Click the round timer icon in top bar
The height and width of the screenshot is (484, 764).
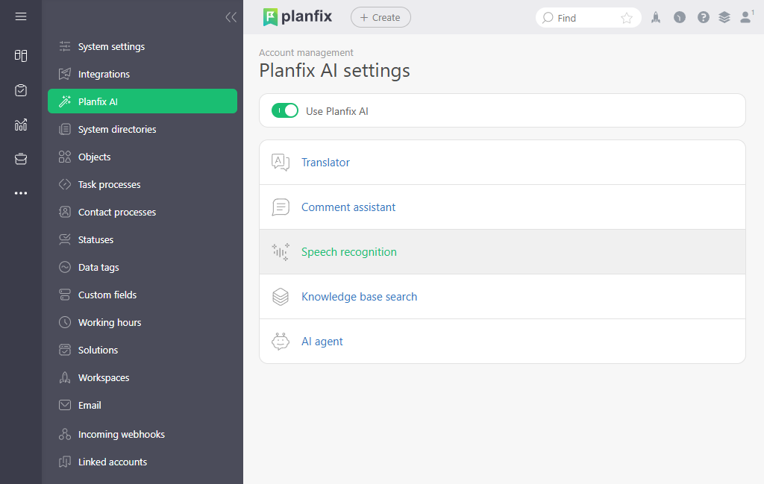point(680,18)
